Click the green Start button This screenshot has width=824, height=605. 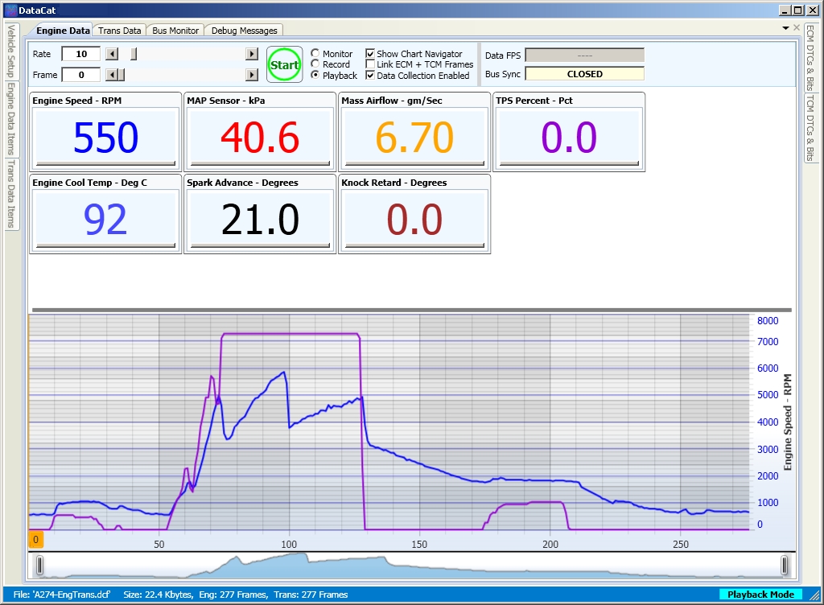click(284, 64)
